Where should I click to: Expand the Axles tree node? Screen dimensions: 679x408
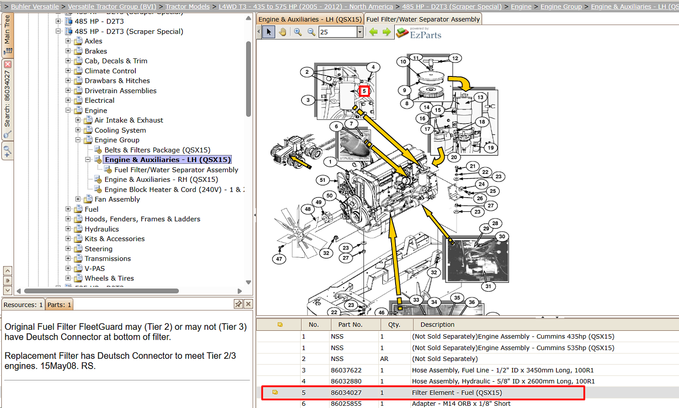tap(68, 41)
